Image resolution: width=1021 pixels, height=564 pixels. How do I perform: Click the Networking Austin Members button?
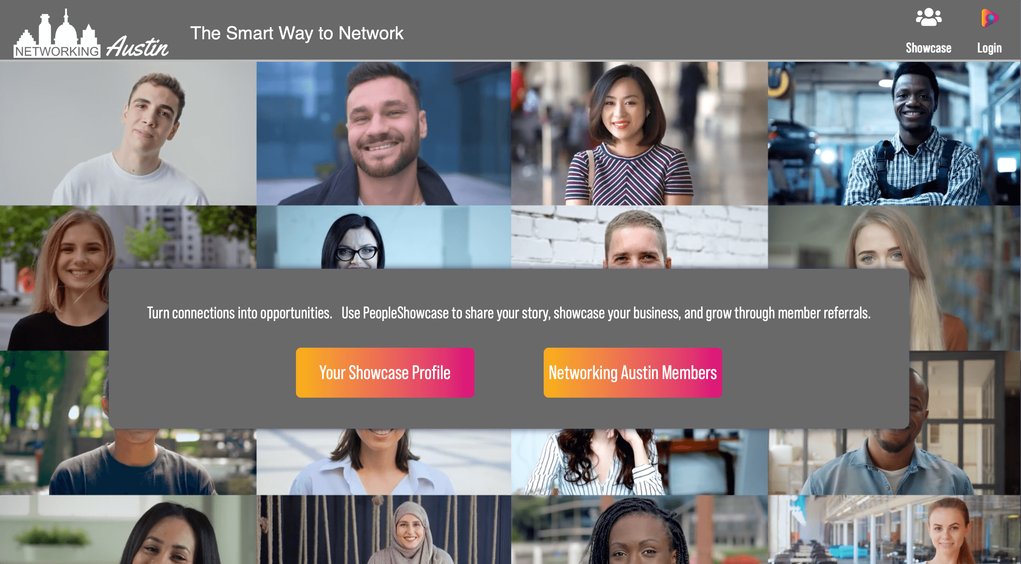(x=633, y=373)
